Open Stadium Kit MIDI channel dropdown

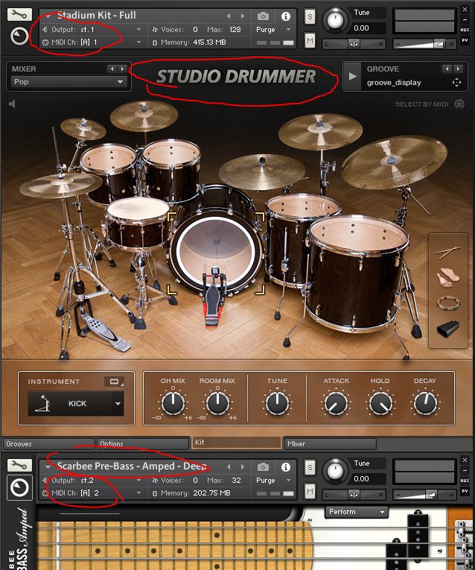pos(91,42)
